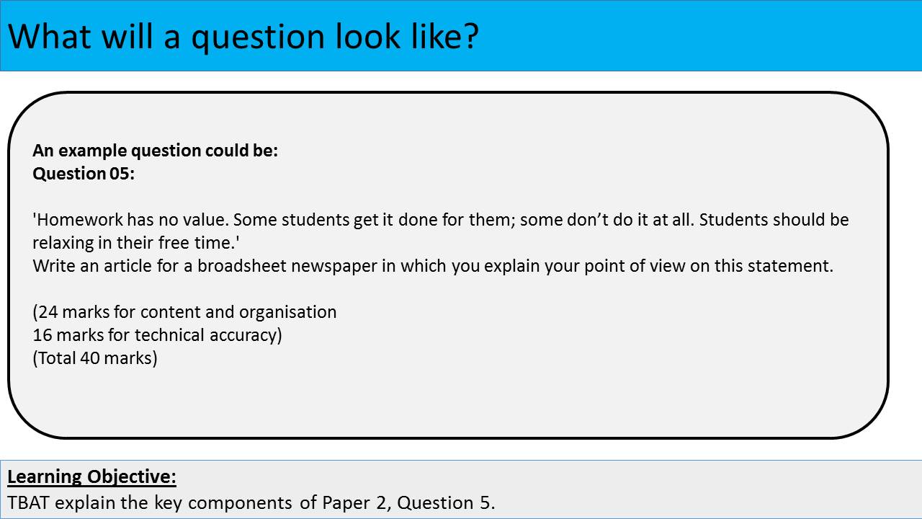Viewport: 922px width, 519px height.
Task: Click the underlined 'Learning Objective:' heading
Action: pyautogui.click(x=91, y=476)
